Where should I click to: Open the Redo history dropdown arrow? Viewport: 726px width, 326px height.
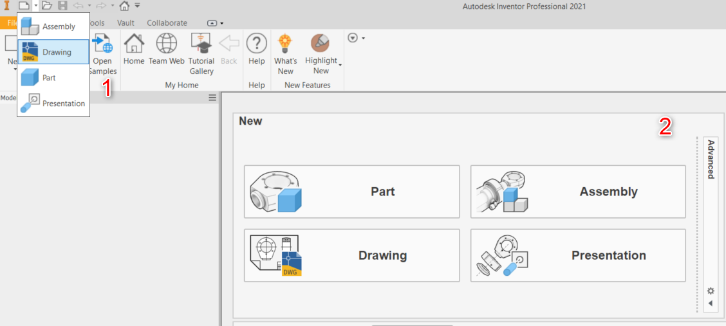(x=113, y=6)
